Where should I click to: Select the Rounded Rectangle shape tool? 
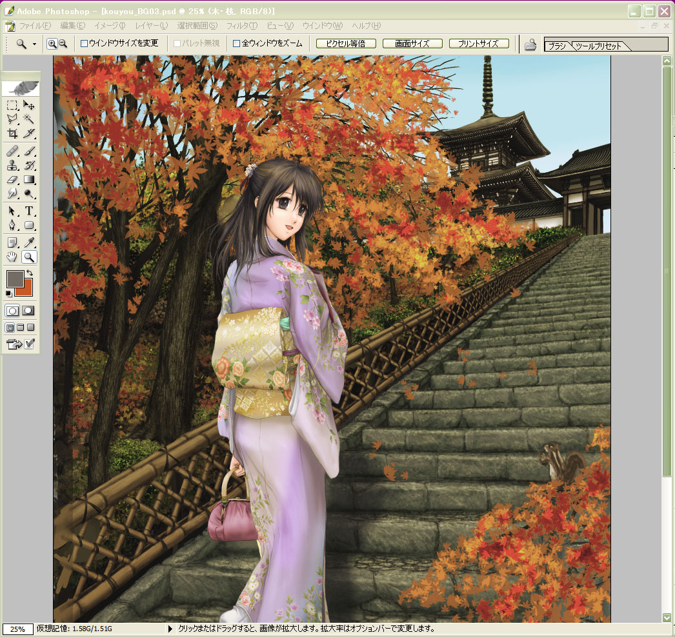pyautogui.click(x=29, y=225)
